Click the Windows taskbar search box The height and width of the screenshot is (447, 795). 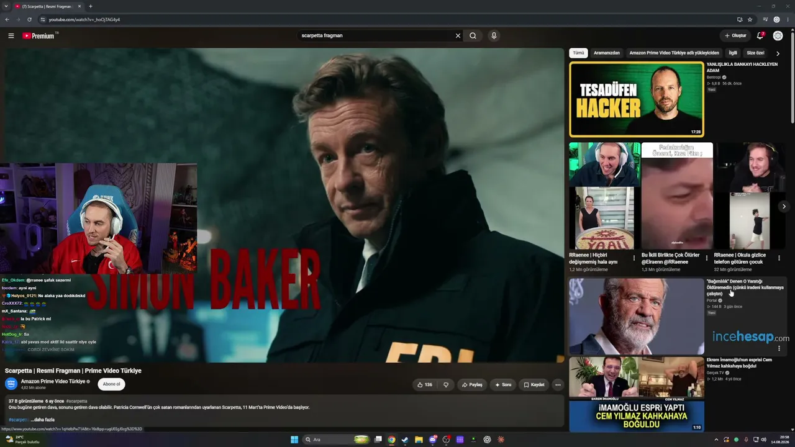pos(335,440)
